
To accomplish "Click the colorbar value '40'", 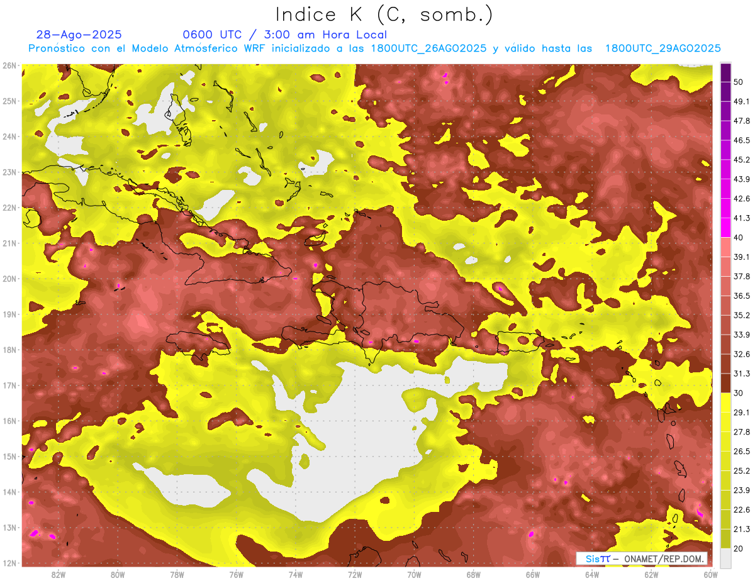I will [738, 237].
